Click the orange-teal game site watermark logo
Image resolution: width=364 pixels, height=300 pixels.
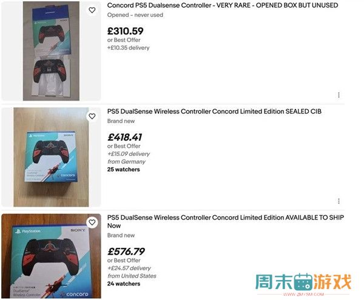tap(303, 284)
